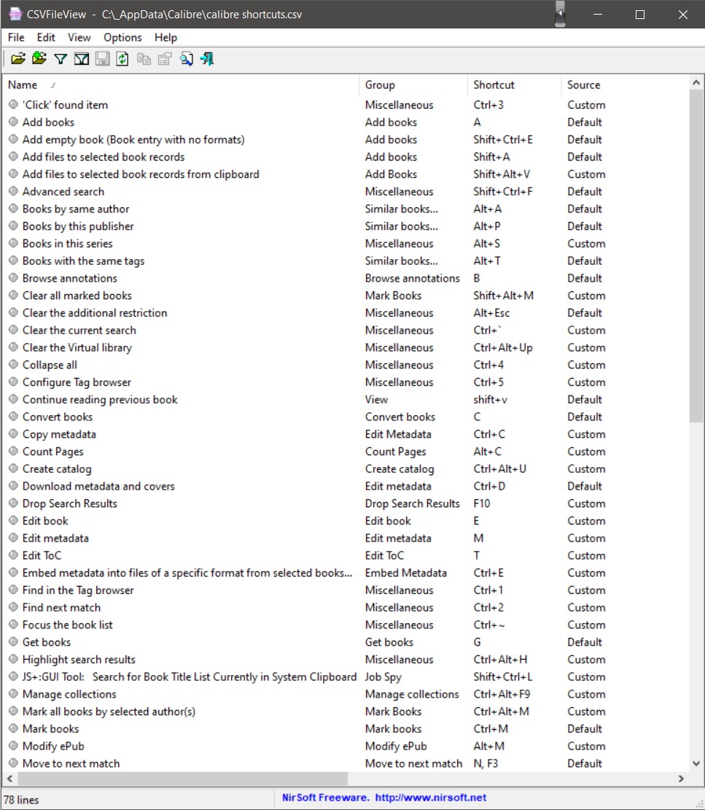
Task: Open the File menu
Action: click(16, 37)
